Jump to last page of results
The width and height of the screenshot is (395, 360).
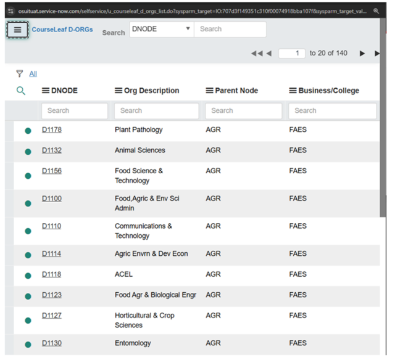[x=377, y=54]
